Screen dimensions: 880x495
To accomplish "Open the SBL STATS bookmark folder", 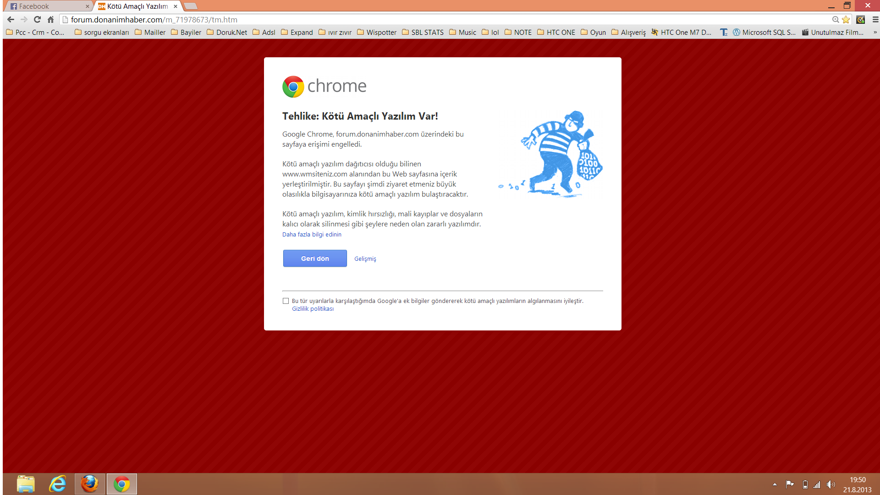I will pos(423,33).
